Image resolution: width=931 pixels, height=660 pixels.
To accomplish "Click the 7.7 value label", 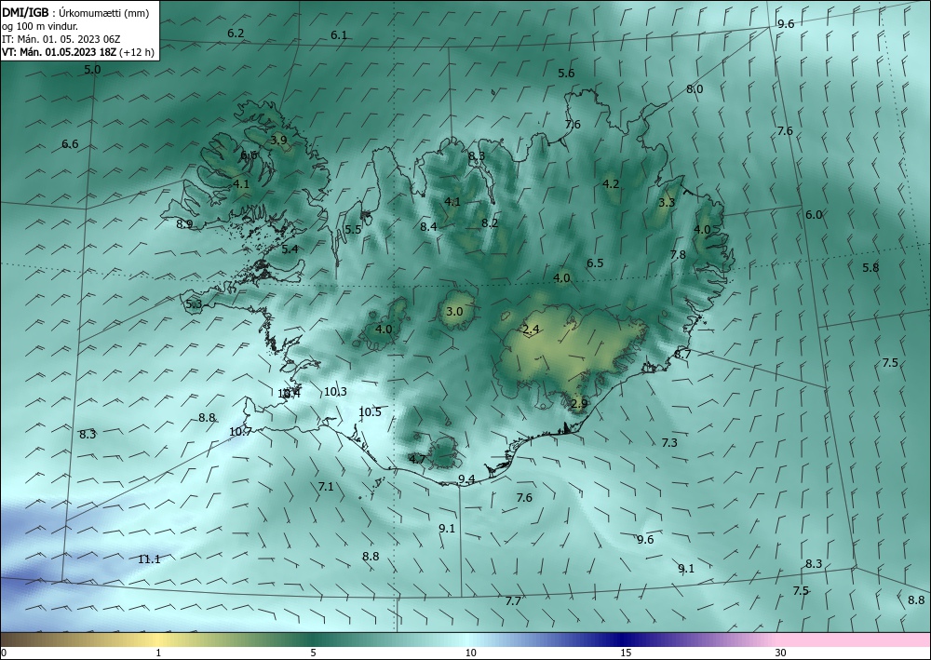I will point(513,601).
